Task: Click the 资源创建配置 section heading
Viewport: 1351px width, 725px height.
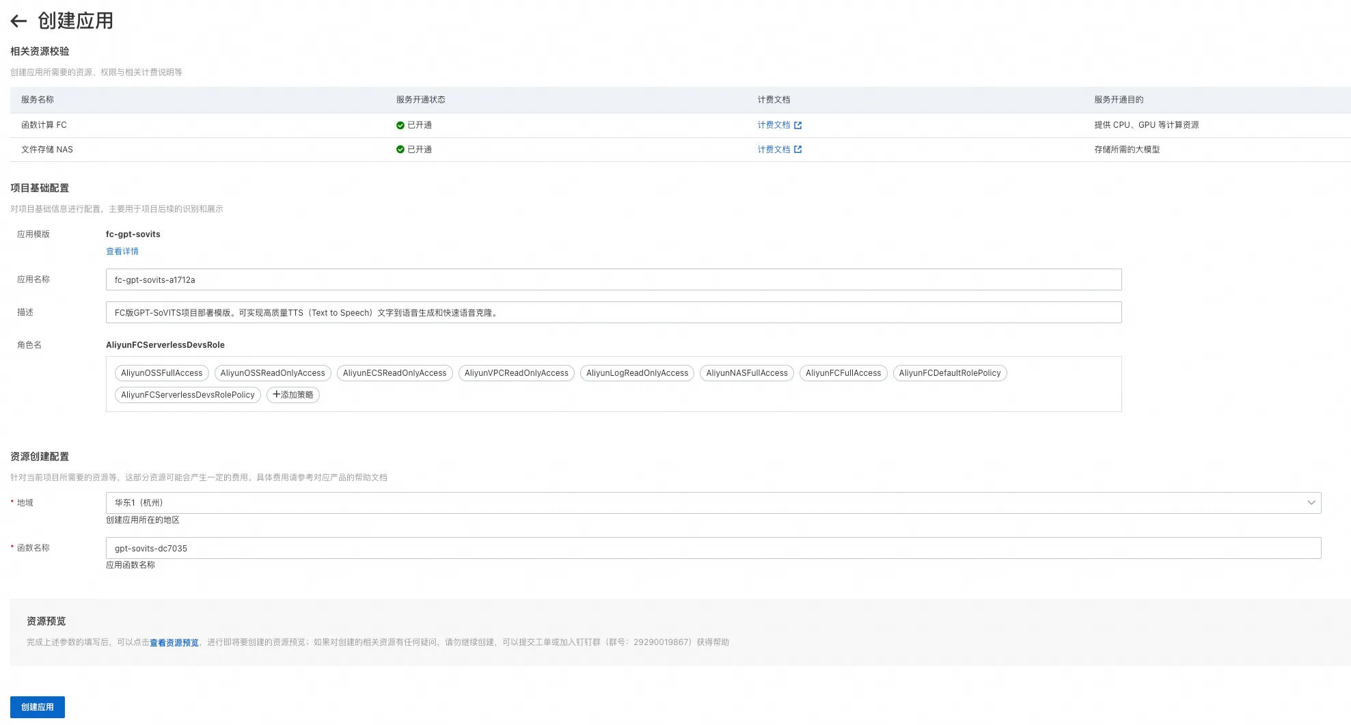Action: [x=40, y=456]
